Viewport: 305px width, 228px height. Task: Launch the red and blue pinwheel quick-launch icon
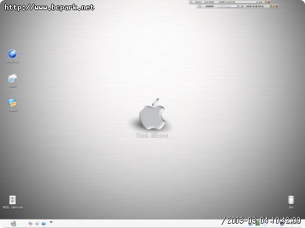tap(30, 224)
